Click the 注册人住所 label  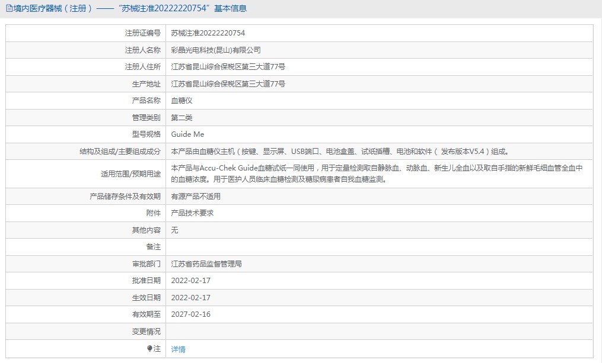pyautogui.click(x=143, y=67)
